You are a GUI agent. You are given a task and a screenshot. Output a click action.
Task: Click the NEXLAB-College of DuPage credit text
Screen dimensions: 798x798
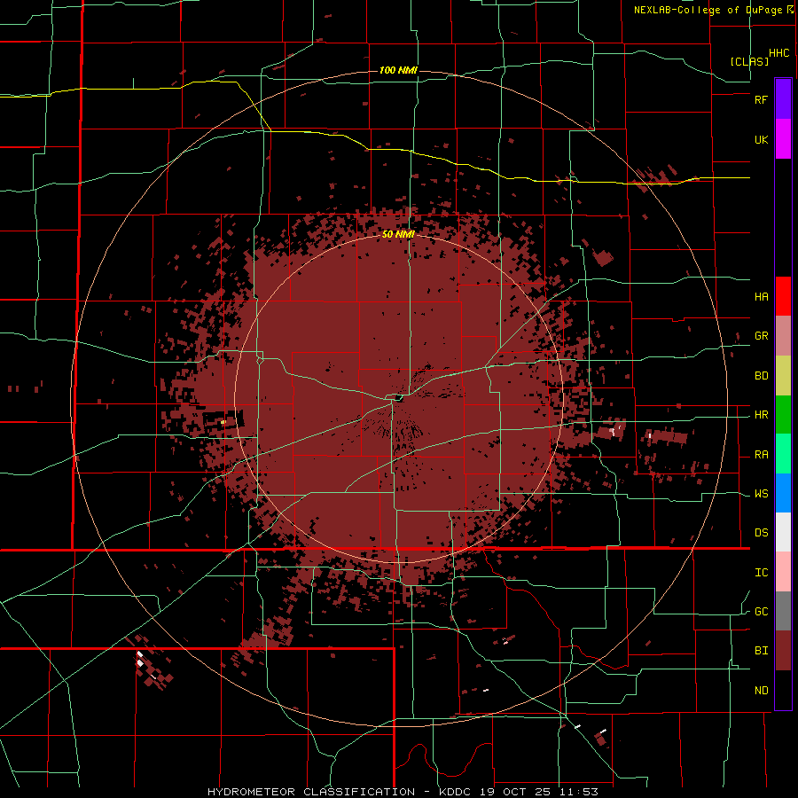point(708,10)
